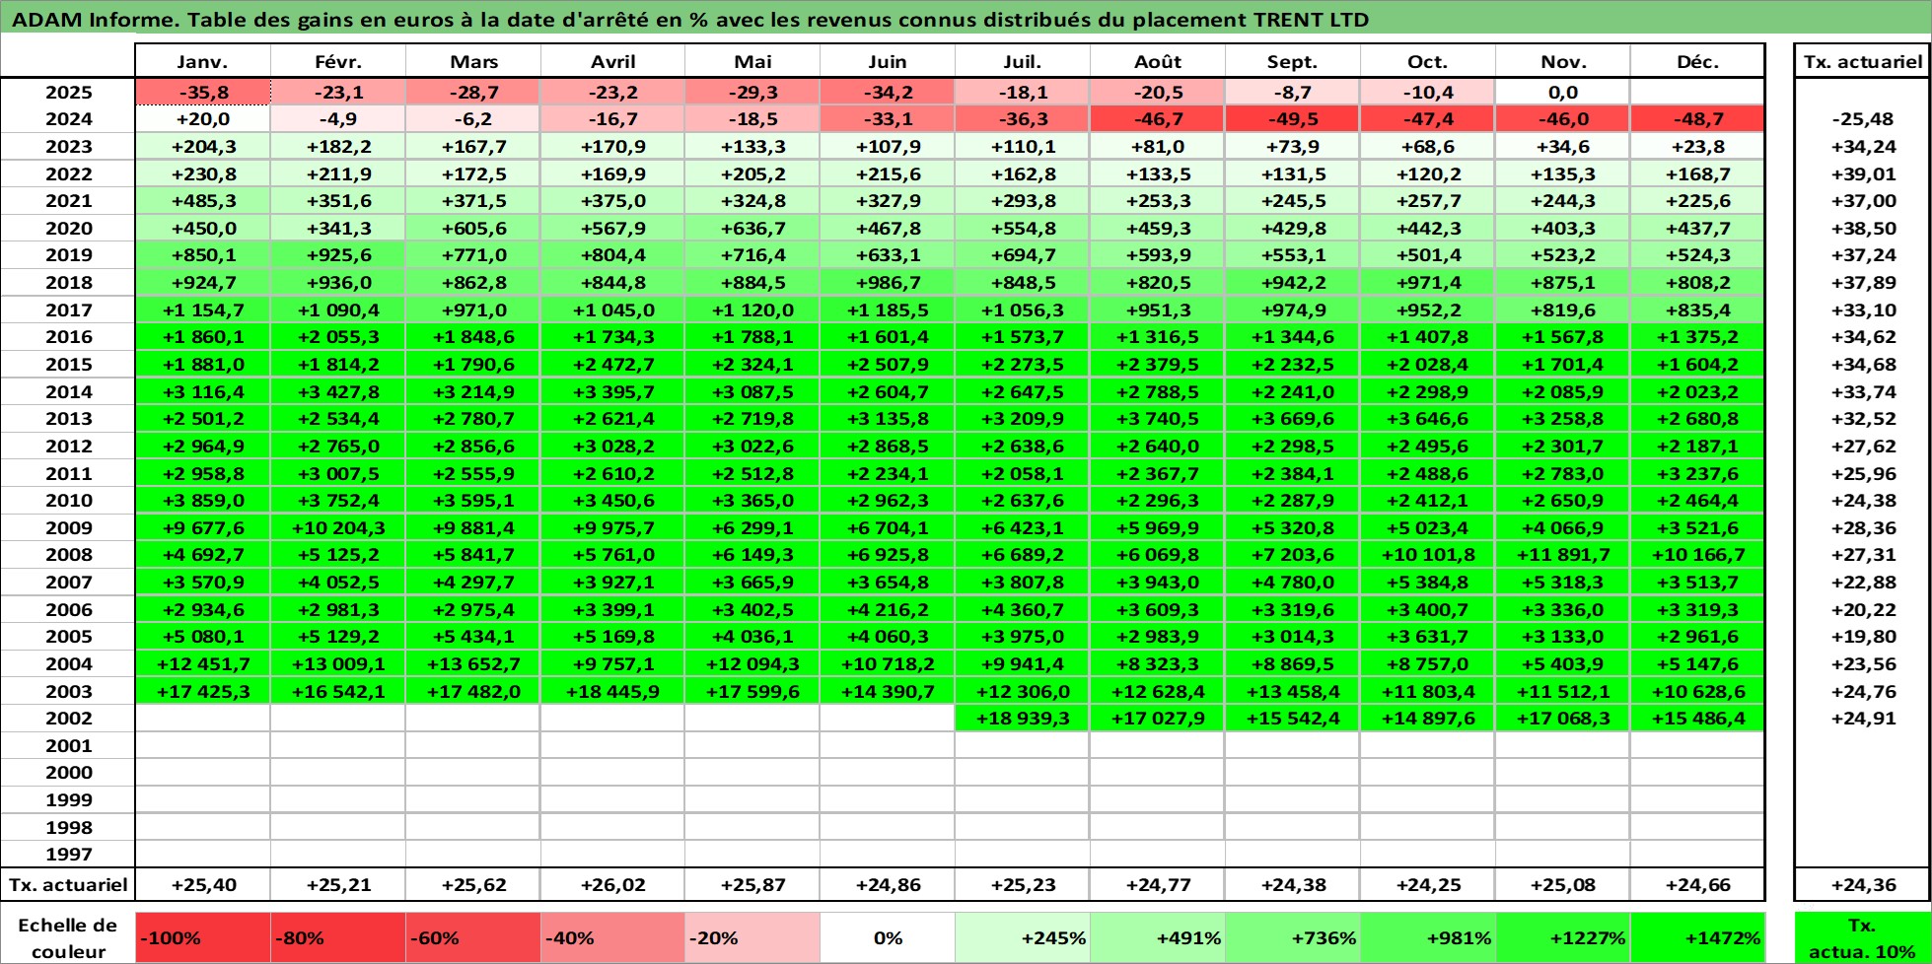Select the empty Janv. 2002 cell
1932x964 pixels.
[x=202, y=719]
